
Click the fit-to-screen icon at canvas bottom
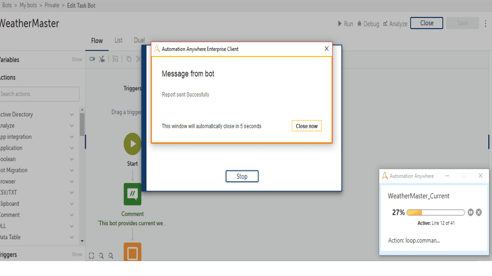click(x=91, y=256)
